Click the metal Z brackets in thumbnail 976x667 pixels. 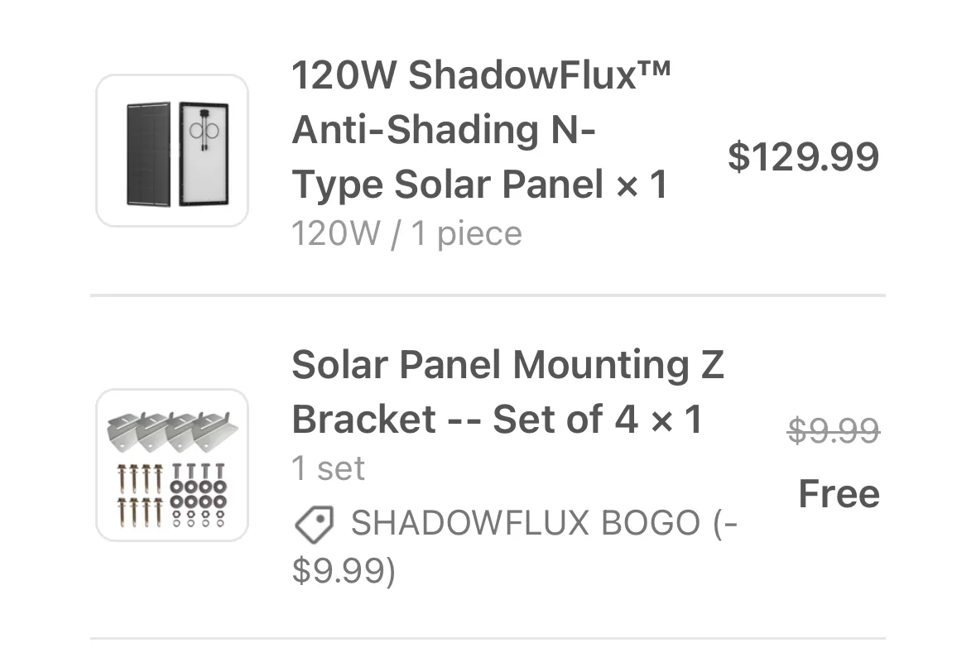pyautogui.click(x=172, y=429)
